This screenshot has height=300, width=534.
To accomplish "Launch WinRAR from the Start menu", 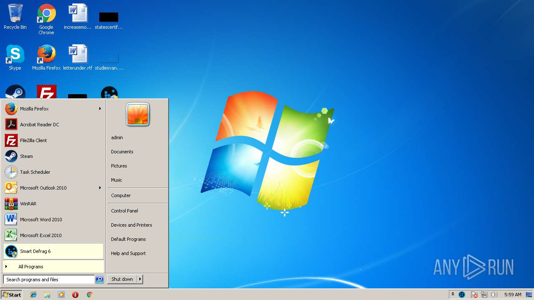I will pyautogui.click(x=53, y=204).
